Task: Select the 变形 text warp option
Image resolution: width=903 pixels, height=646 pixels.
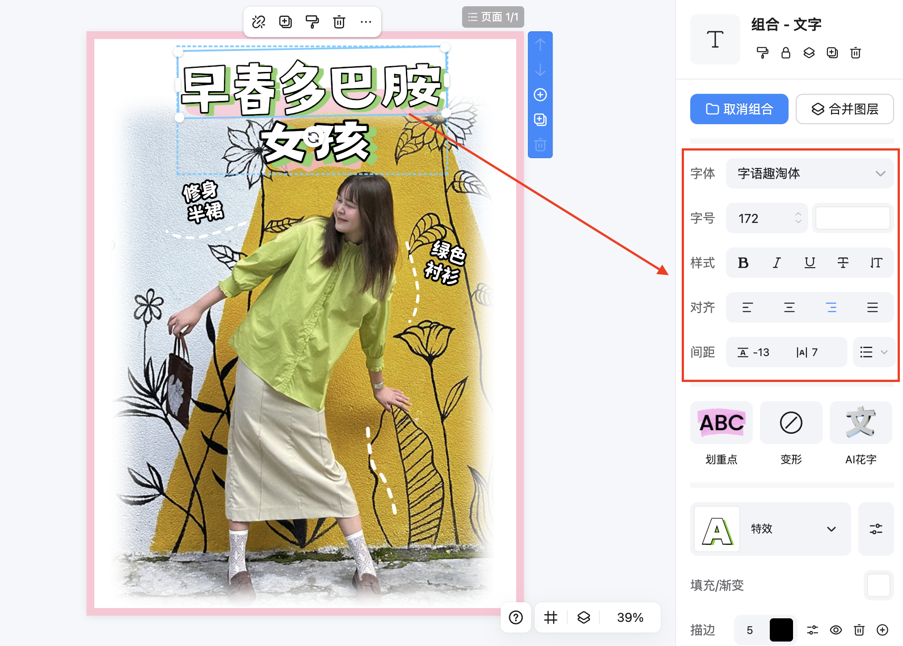Action: pos(791,423)
